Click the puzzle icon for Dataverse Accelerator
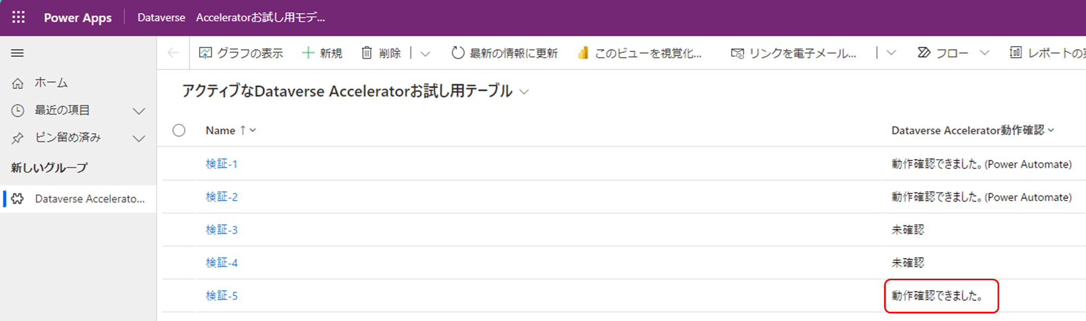 18,199
